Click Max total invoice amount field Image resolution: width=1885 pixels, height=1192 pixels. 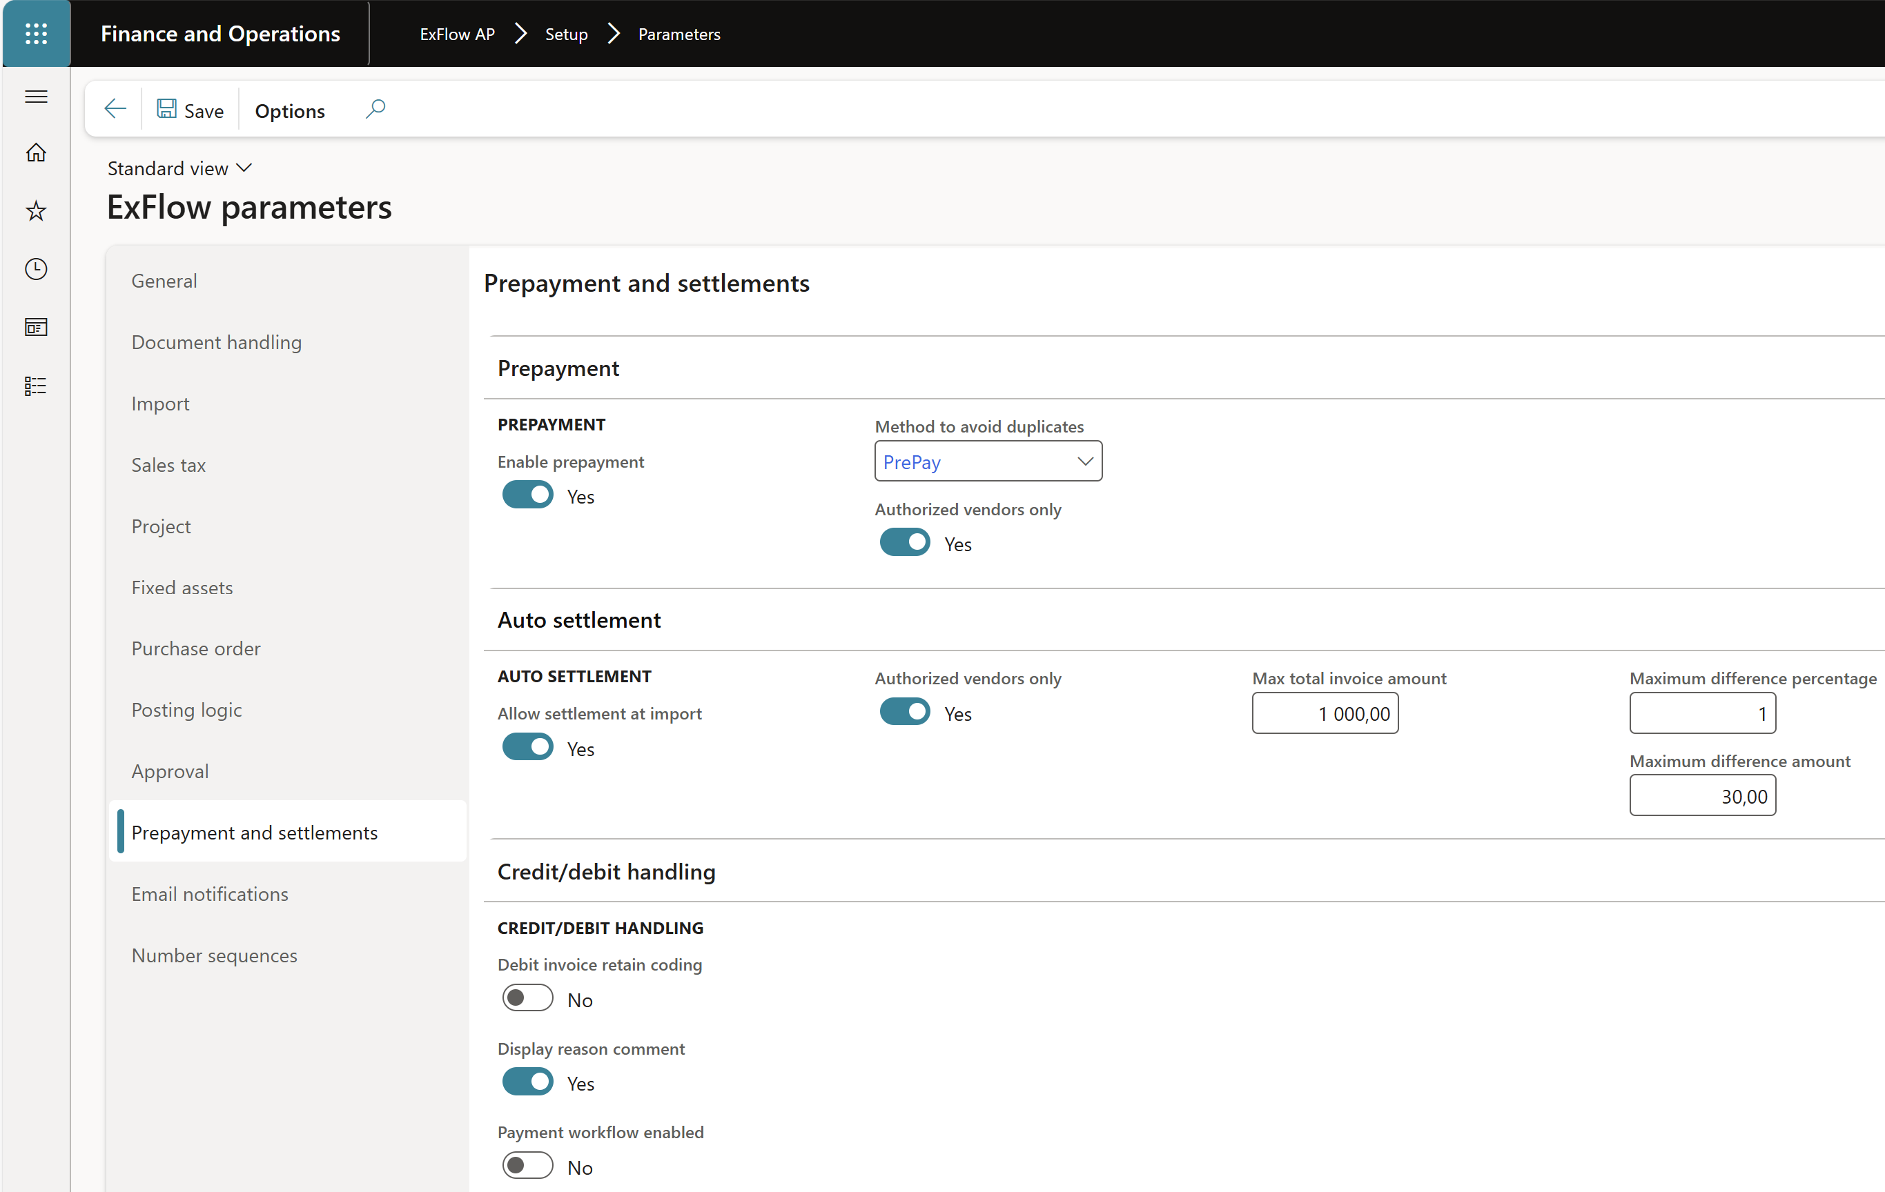1325,713
